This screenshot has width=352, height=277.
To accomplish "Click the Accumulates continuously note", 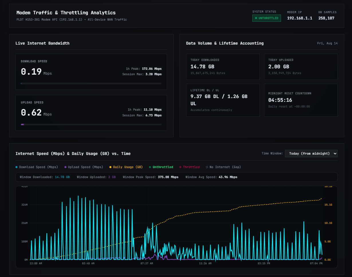I will 211,110.
